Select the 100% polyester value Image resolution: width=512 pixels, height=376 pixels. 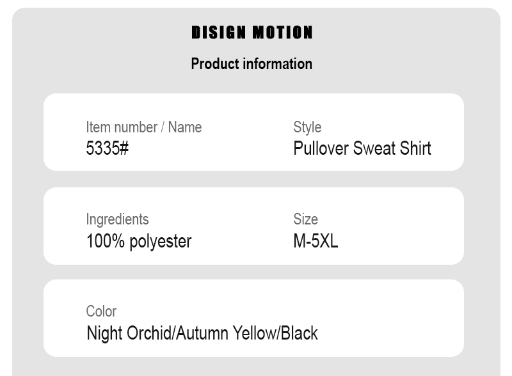(139, 242)
